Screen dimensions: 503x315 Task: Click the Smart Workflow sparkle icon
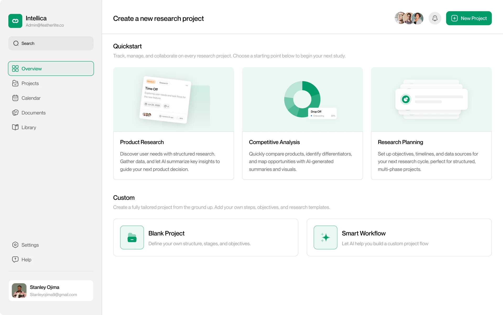[325, 237]
